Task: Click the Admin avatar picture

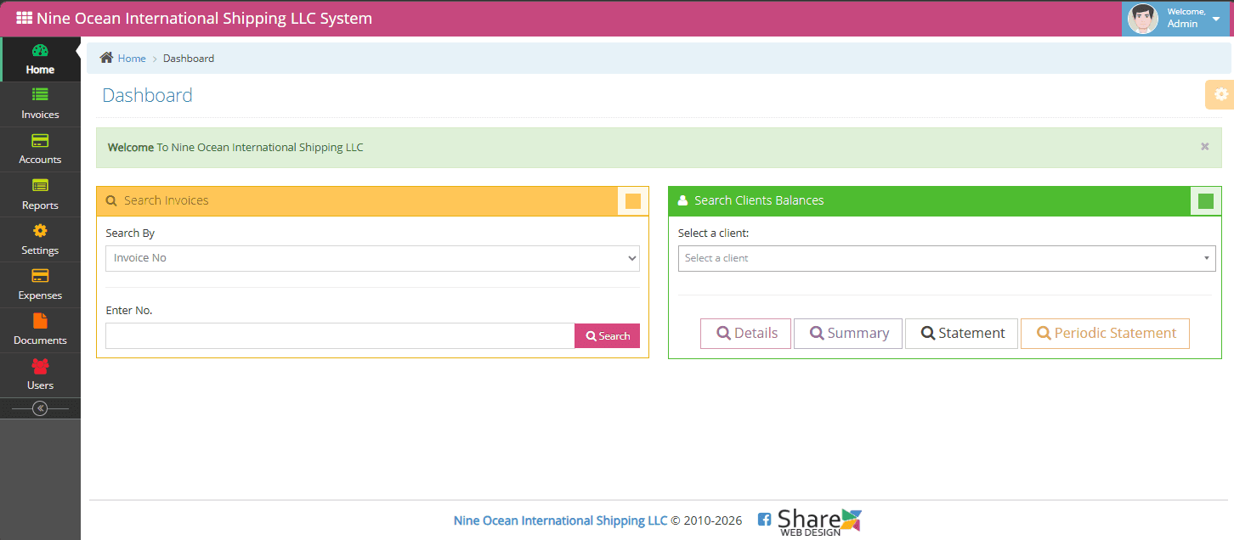Action: 1143,19
